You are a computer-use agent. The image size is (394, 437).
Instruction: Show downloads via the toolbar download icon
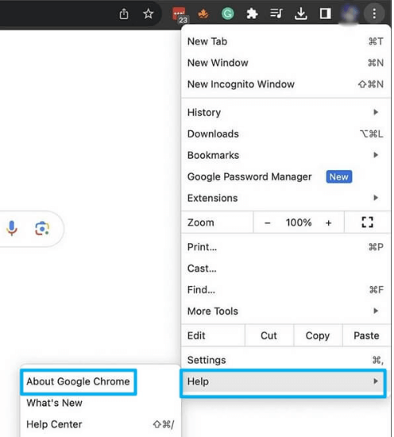click(300, 14)
